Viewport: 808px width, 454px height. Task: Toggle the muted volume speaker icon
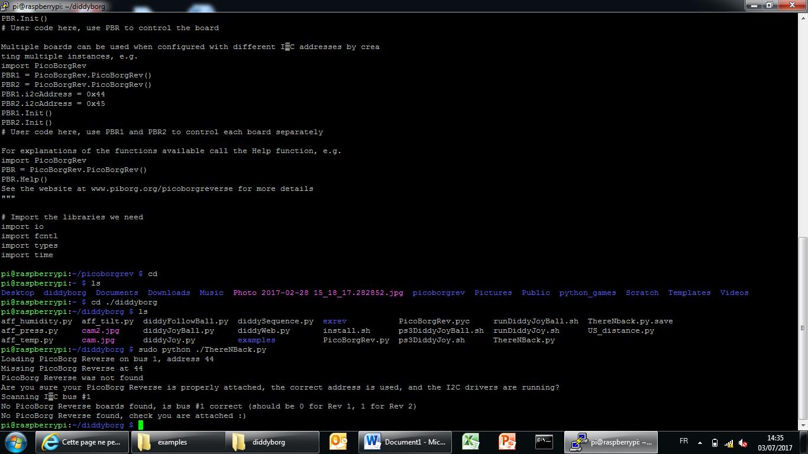coord(743,443)
